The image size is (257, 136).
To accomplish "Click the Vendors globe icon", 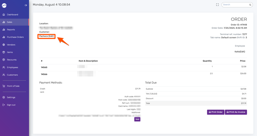I will point(4,45).
